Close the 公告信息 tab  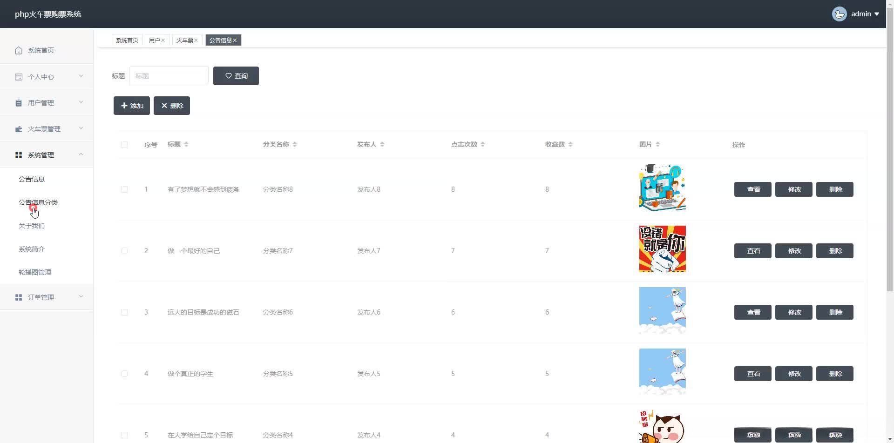(235, 40)
